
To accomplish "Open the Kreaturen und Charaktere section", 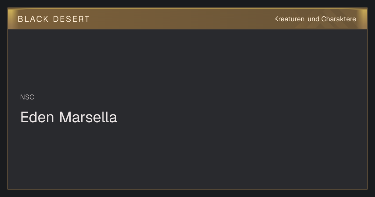I will [x=315, y=19].
